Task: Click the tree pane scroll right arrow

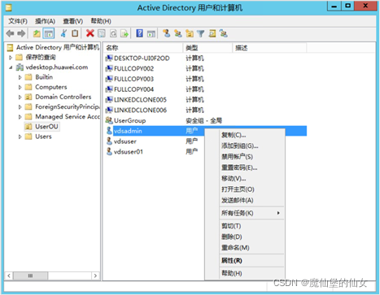Action: tap(95, 275)
